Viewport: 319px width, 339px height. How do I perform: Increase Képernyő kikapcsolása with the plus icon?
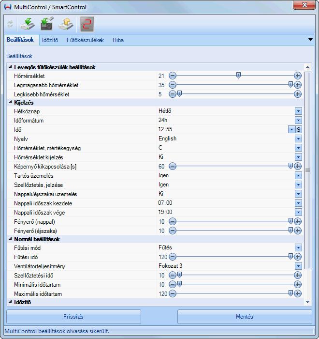(298, 166)
